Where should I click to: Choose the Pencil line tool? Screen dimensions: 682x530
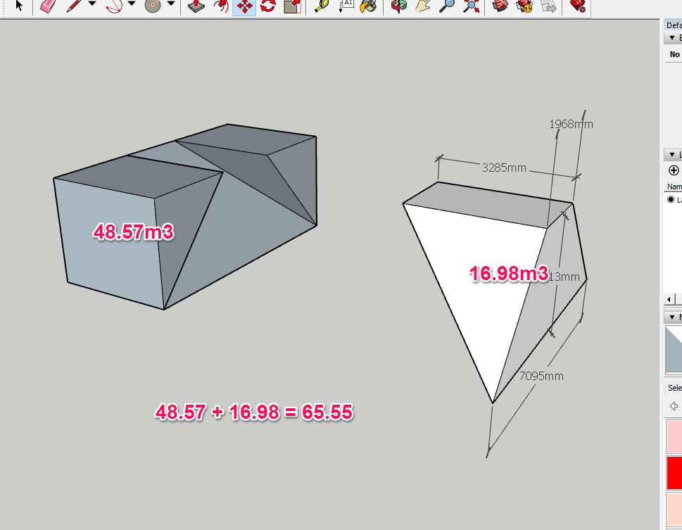coord(74,6)
